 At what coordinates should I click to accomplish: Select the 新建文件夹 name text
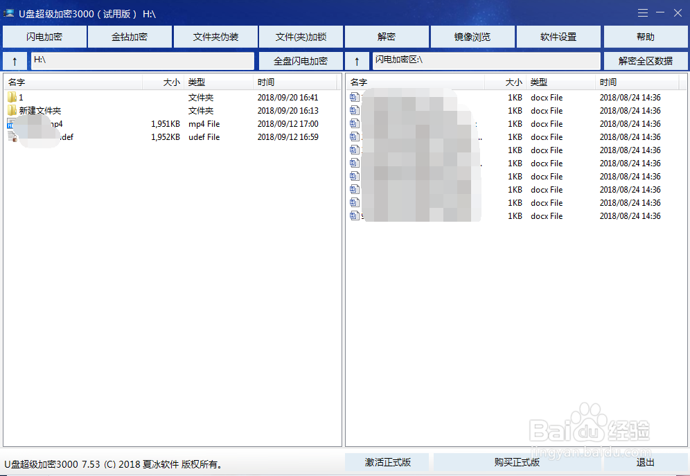40,111
